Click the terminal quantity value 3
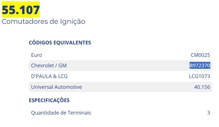 pyautogui.click(x=209, y=113)
